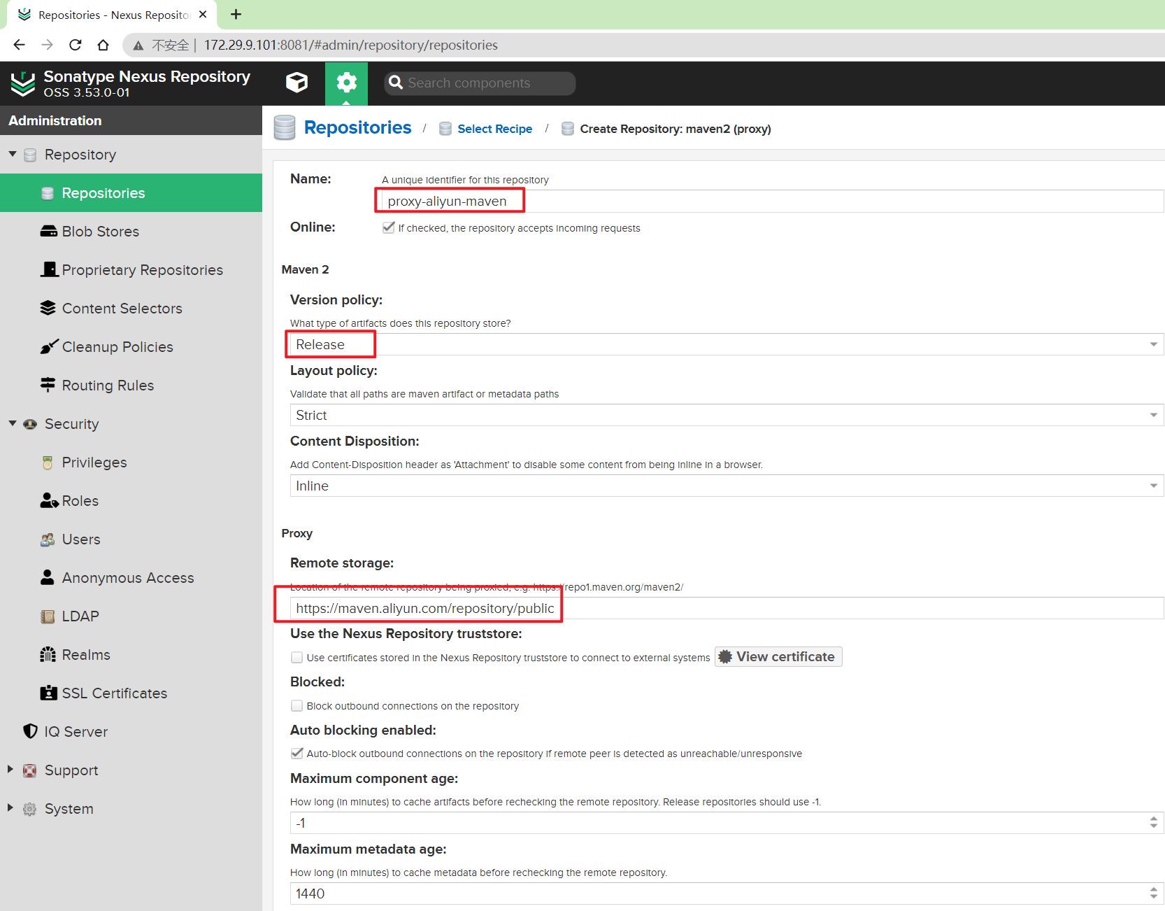Click Maximum metadata age stepper arrows
This screenshot has width=1165, height=911.
(x=1154, y=894)
